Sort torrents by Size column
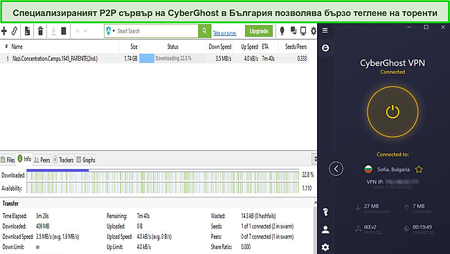Image resolution: width=450 pixels, height=254 pixels. click(x=129, y=47)
